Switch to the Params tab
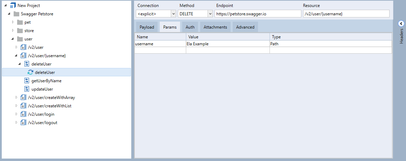 click(170, 27)
